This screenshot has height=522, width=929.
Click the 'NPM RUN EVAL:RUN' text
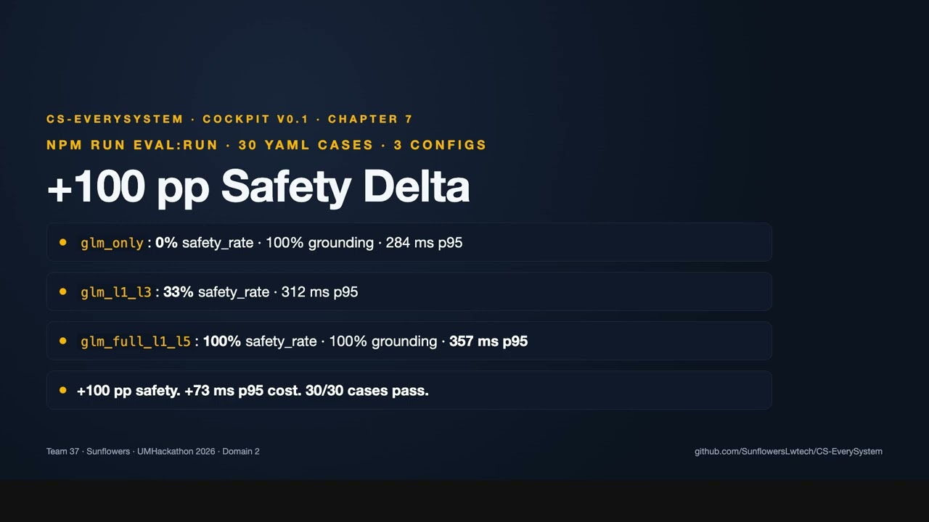coord(132,145)
